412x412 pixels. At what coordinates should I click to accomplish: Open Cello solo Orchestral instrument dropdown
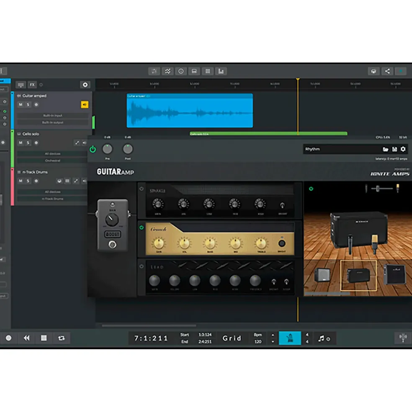coord(52,161)
